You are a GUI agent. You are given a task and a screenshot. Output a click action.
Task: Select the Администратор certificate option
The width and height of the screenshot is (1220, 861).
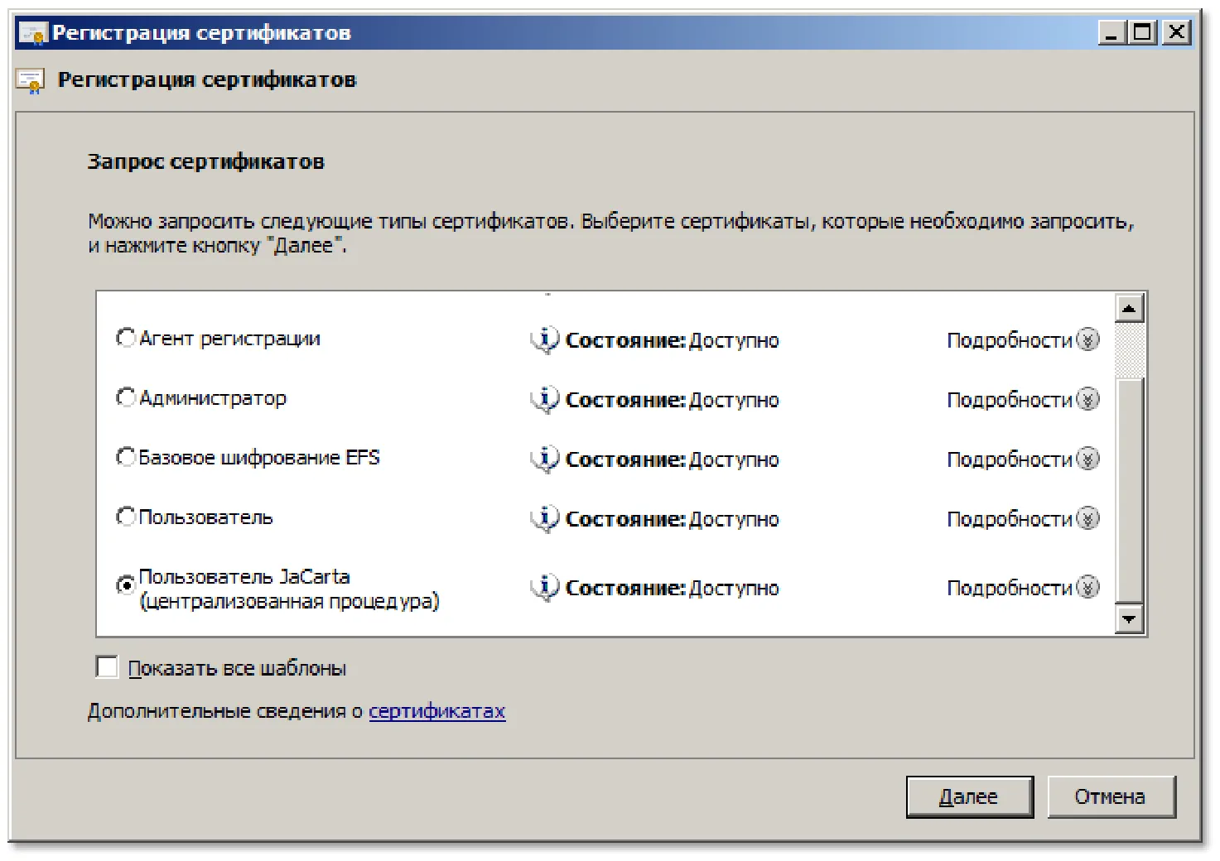pos(126,397)
